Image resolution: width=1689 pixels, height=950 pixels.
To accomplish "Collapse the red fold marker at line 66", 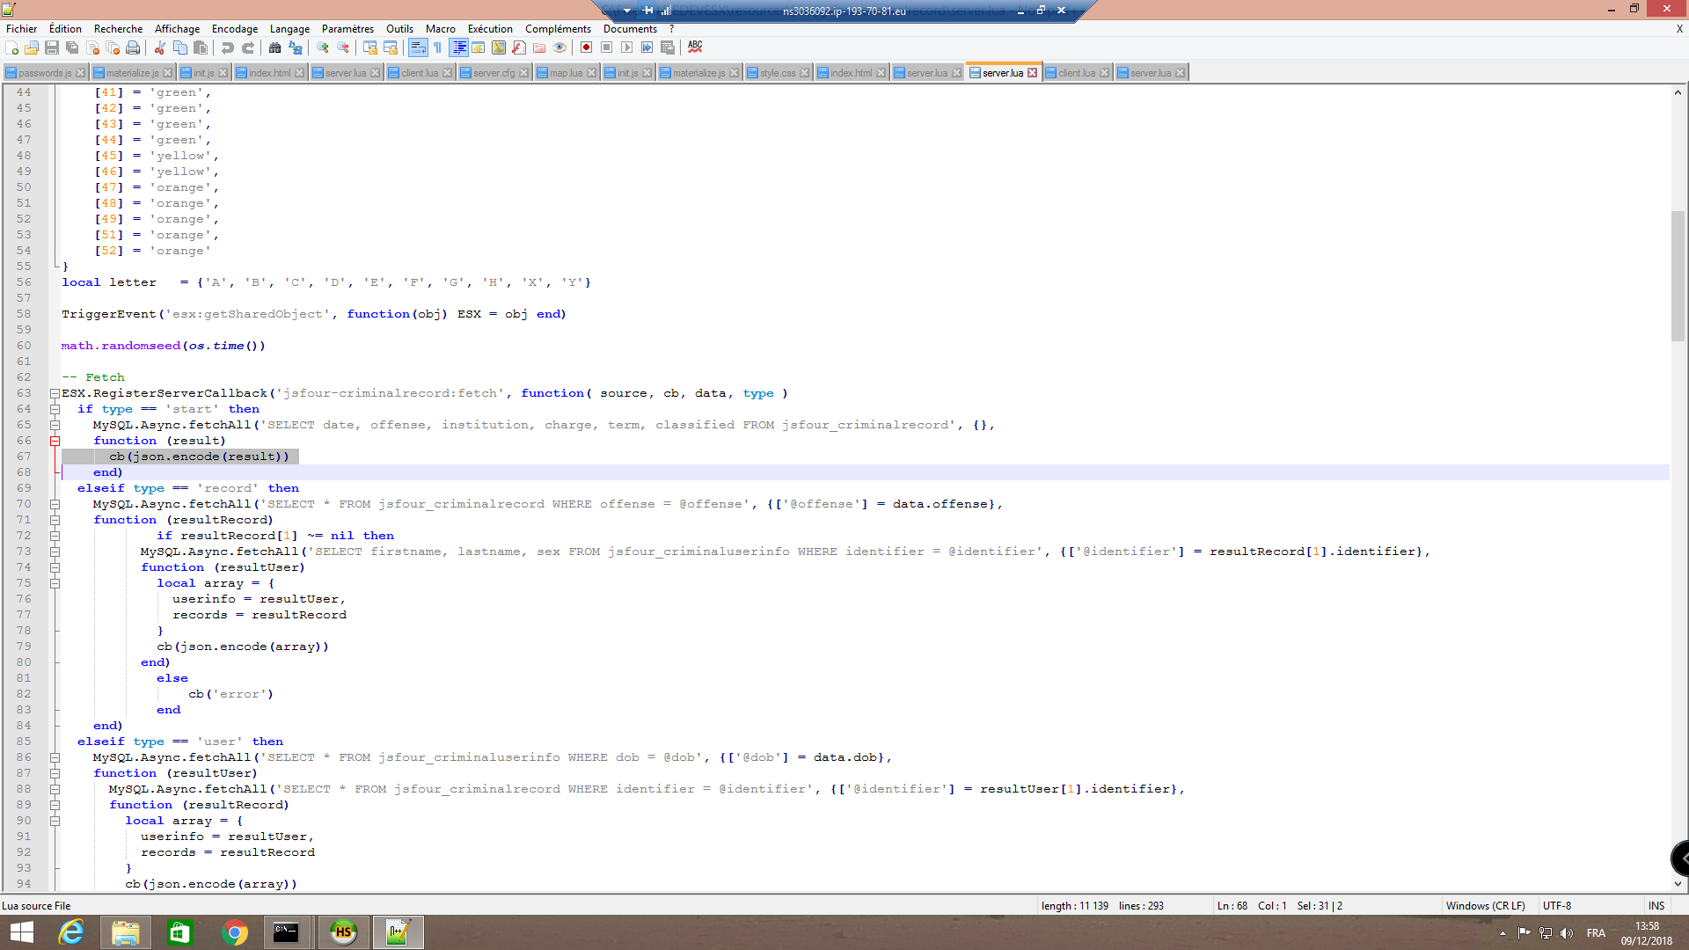I will tap(55, 441).
